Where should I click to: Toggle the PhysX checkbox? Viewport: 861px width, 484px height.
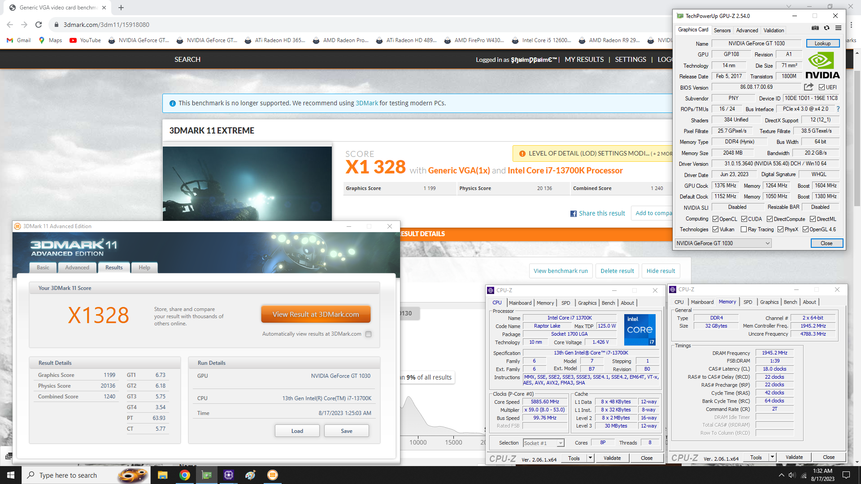780,229
